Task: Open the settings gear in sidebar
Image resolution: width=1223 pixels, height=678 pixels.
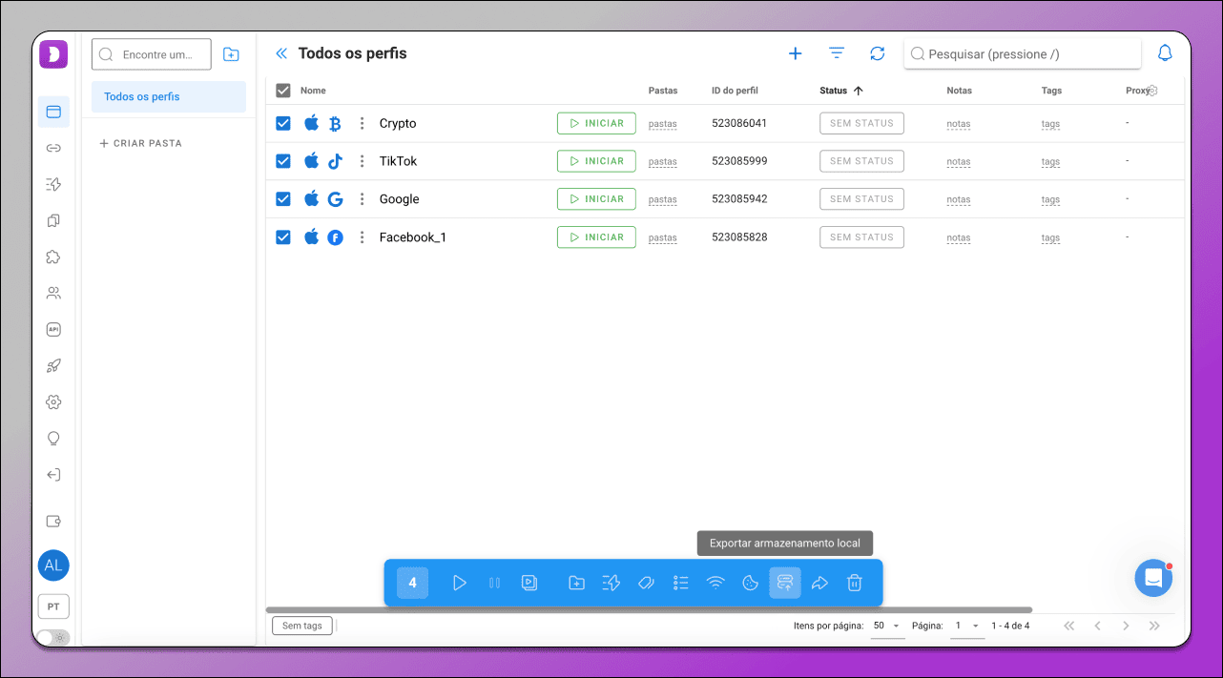Action: (53, 402)
